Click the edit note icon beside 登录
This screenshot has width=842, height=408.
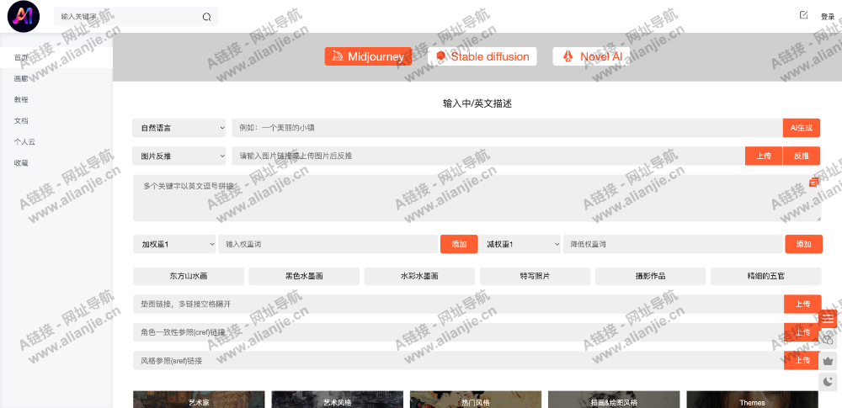803,15
